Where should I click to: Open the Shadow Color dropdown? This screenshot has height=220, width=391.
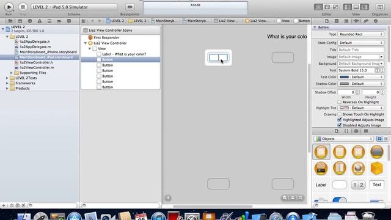point(360,84)
